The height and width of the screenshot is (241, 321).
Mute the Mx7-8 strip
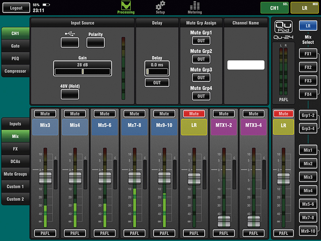[134, 114]
